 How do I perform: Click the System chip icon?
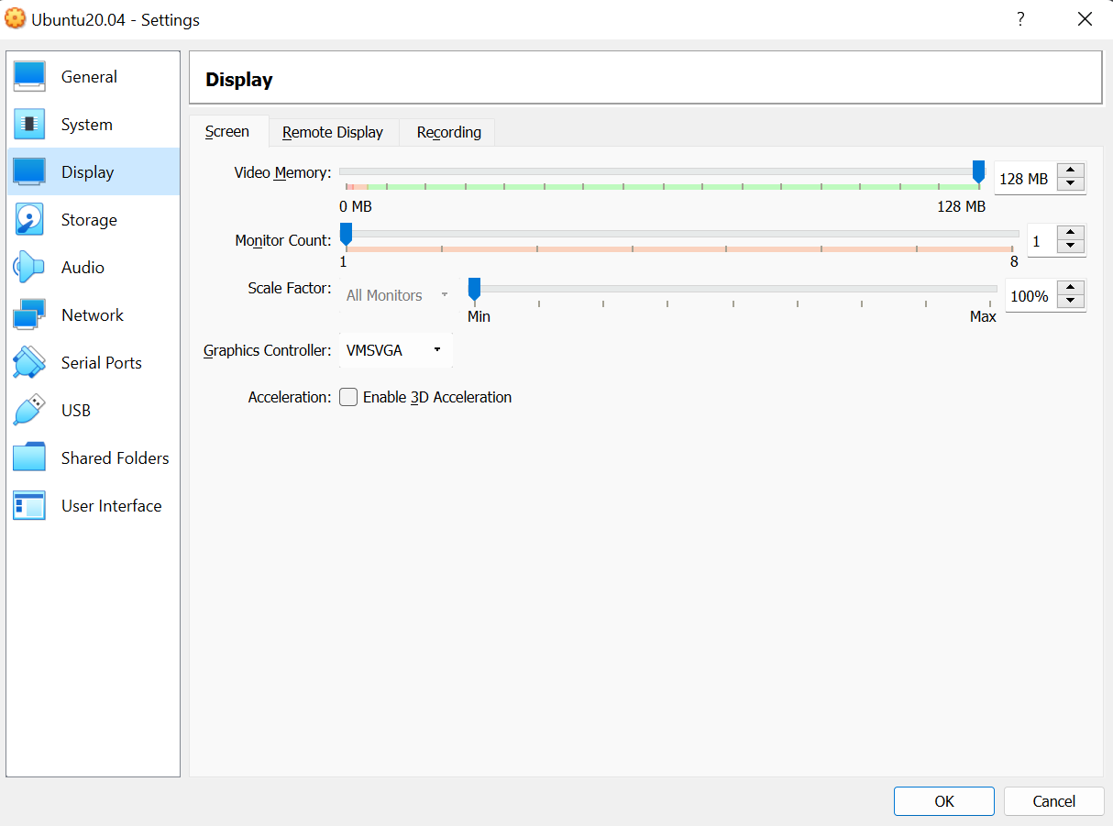click(x=29, y=125)
